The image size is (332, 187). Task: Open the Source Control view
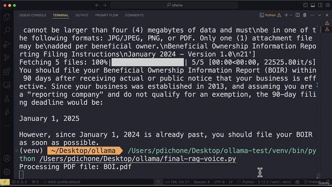click(x=7, y=58)
